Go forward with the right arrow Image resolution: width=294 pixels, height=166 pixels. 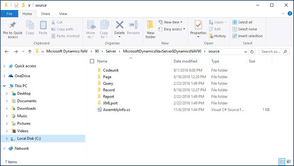click(16, 52)
